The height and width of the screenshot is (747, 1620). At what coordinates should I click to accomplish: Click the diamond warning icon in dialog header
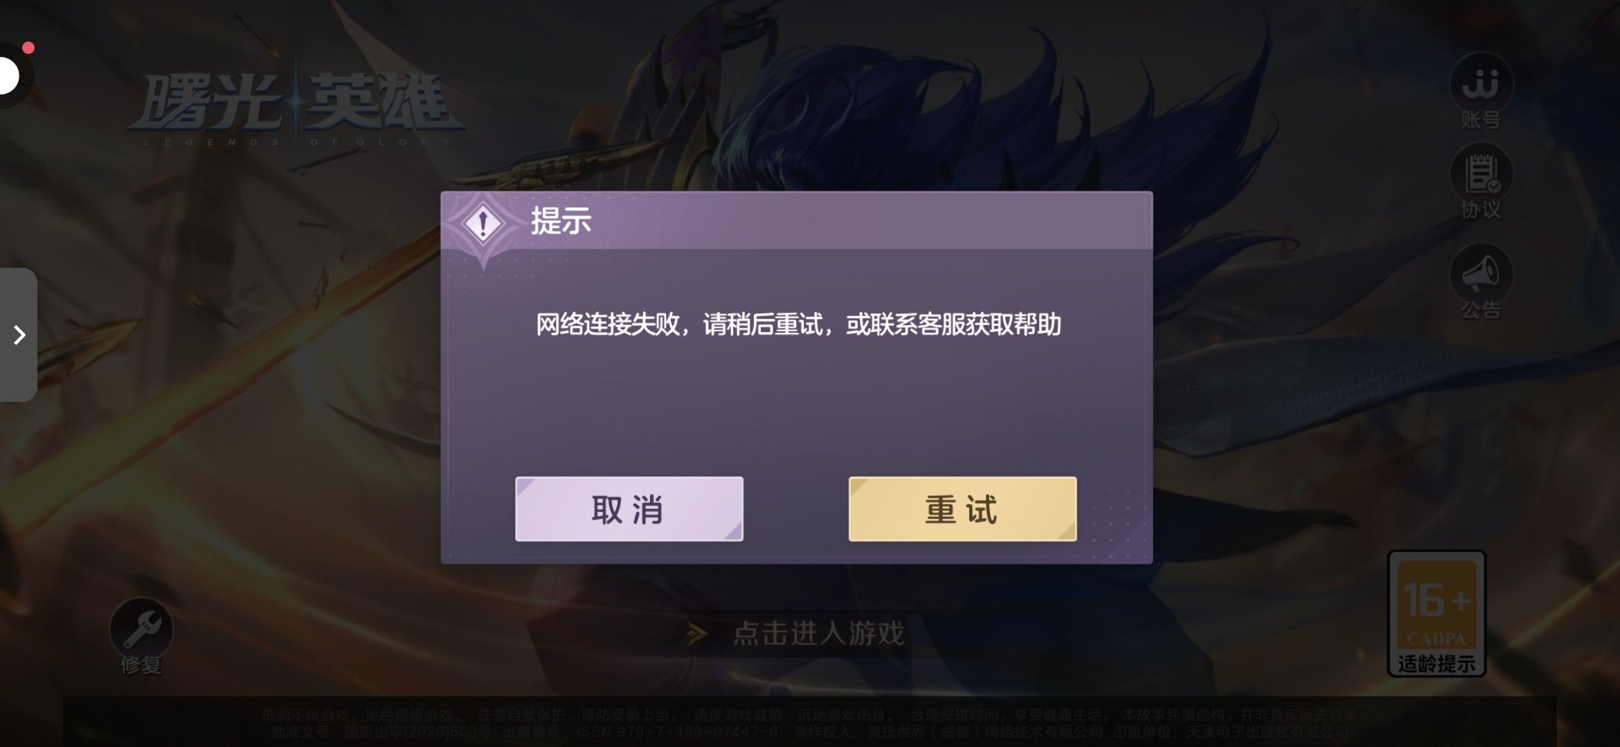click(483, 223)
